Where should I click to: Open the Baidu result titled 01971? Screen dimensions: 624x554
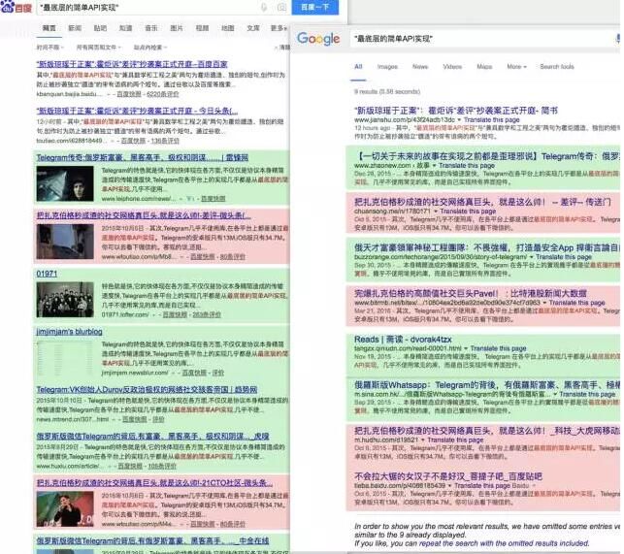[x=47, y=274]
